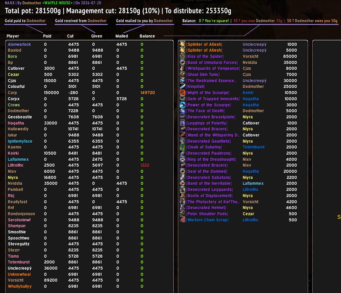Click The Face of Death shield icon
This screenshot has width=341, height=293.
coord(182,111)
